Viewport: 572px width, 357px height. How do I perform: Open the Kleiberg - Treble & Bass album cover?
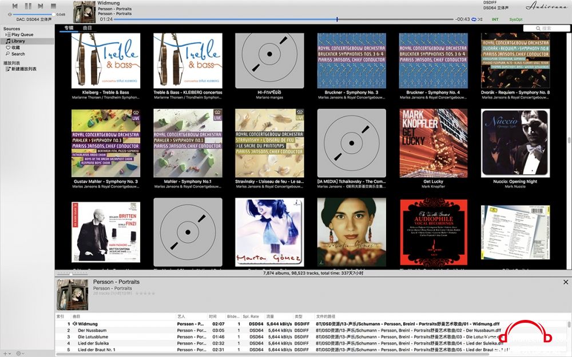click(x=106, y=61)
